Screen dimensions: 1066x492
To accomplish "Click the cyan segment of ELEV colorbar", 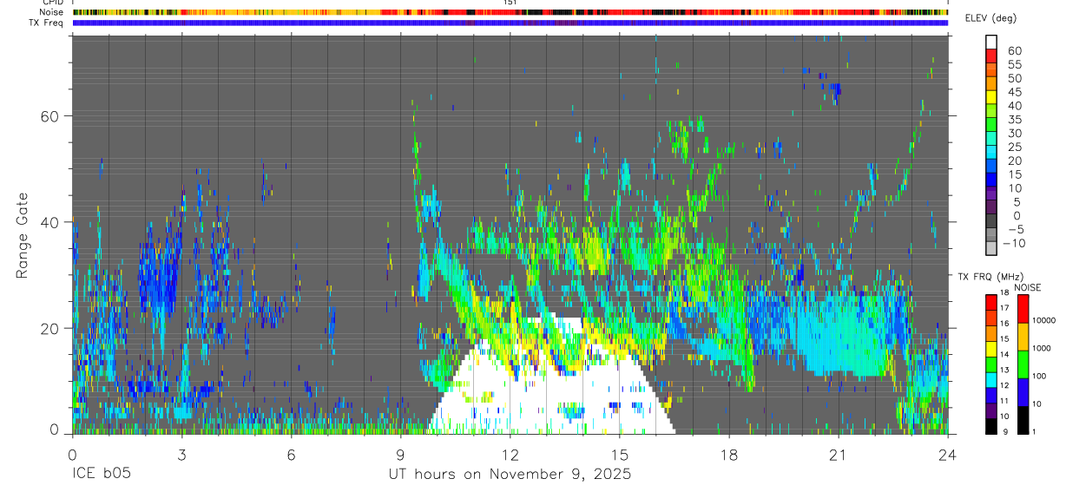I will pos(991,153).
